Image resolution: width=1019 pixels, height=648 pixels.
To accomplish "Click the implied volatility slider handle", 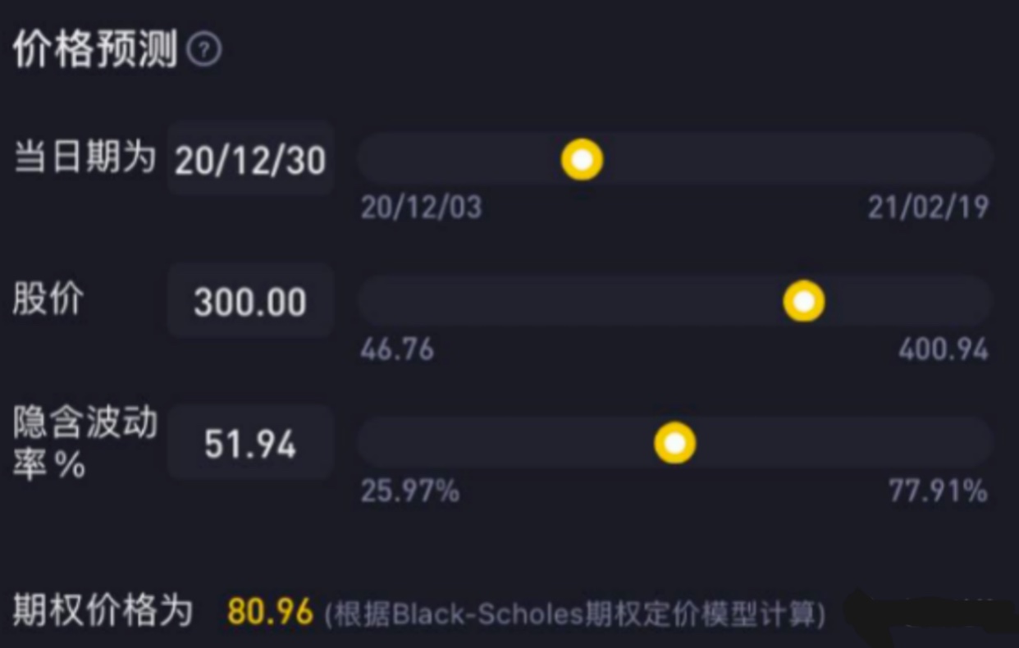I will [x=674, y=443].
